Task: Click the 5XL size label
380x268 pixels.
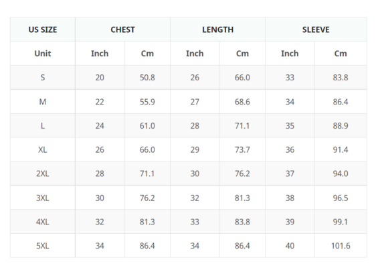Action: (x=43, y=246)
